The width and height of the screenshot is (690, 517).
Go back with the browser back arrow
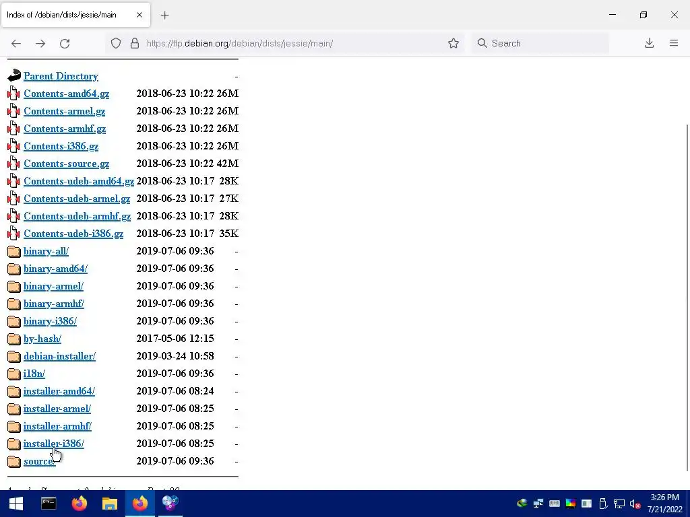(x=16, y=43)
